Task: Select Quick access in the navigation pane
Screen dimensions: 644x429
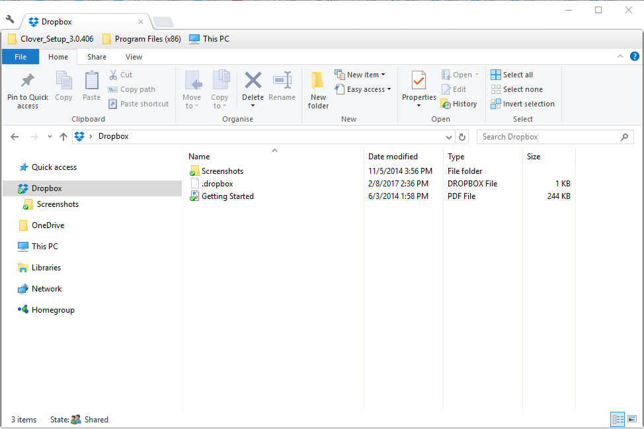Action: 48,167
